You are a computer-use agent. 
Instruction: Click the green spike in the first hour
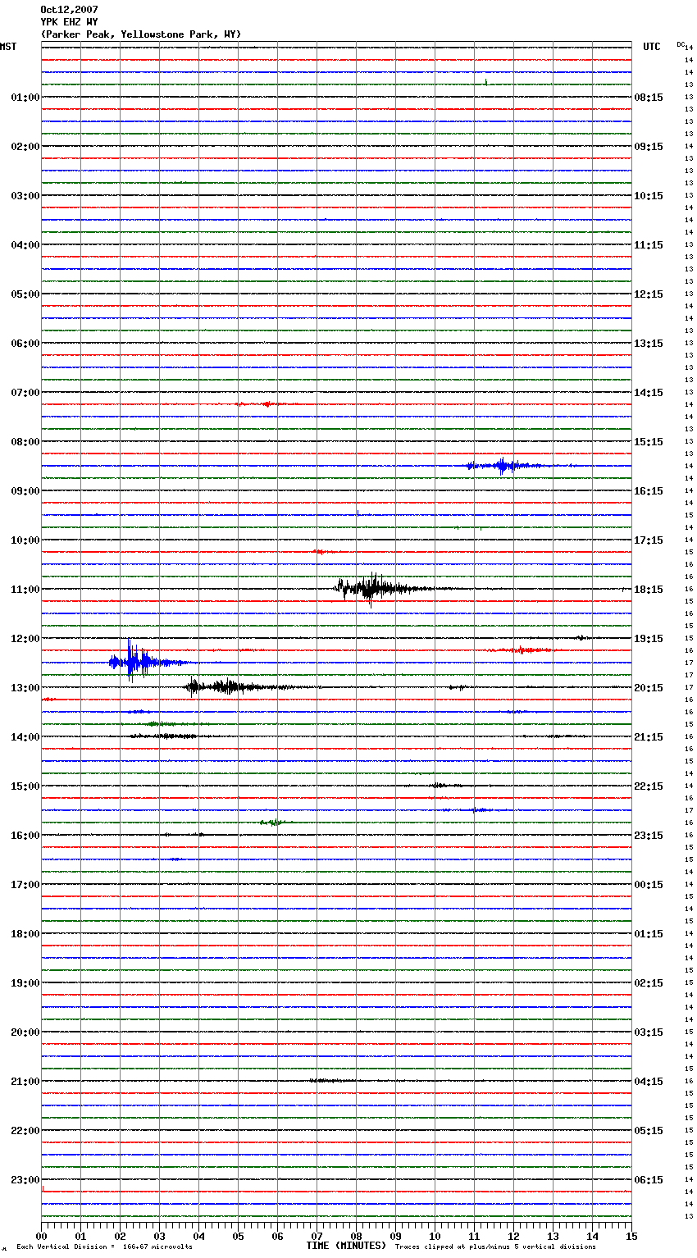tap(486, 82)
